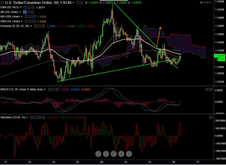Click the Ichimoku value 1.3358
Screen dimensions: 226x165
click(x=90, y=26)
